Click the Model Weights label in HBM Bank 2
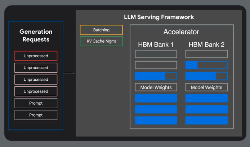 tap(206, 87)
